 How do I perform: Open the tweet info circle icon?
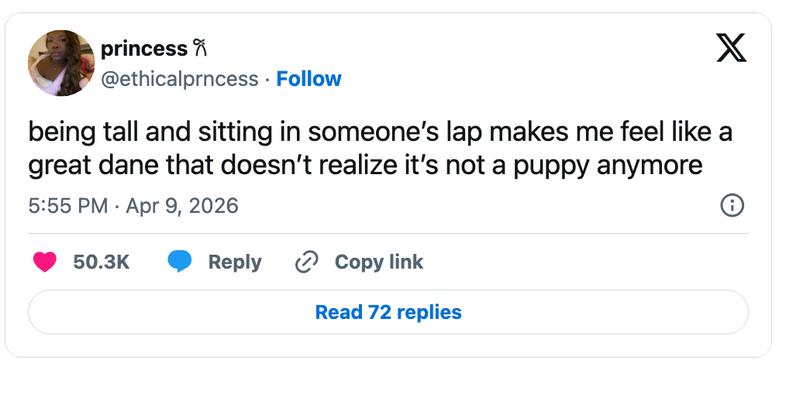(x=733, y=206)
